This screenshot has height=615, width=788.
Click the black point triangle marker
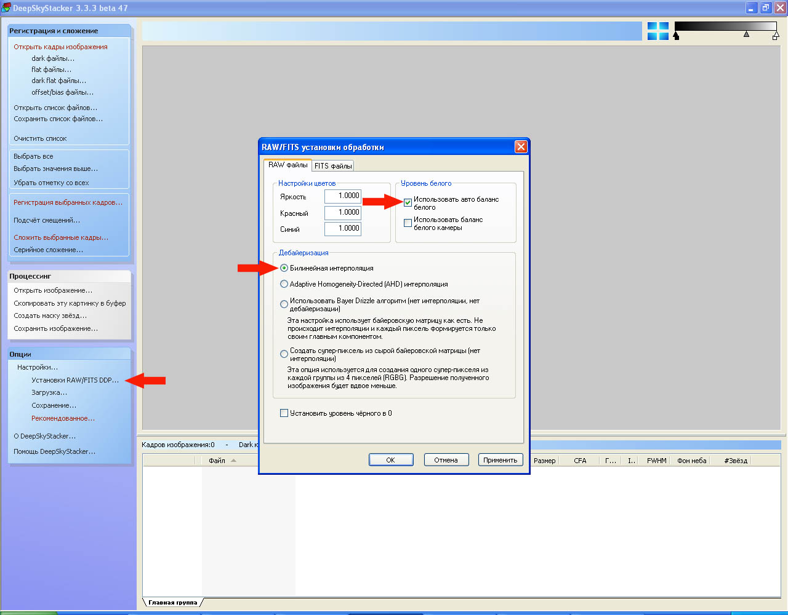(677, 36)
